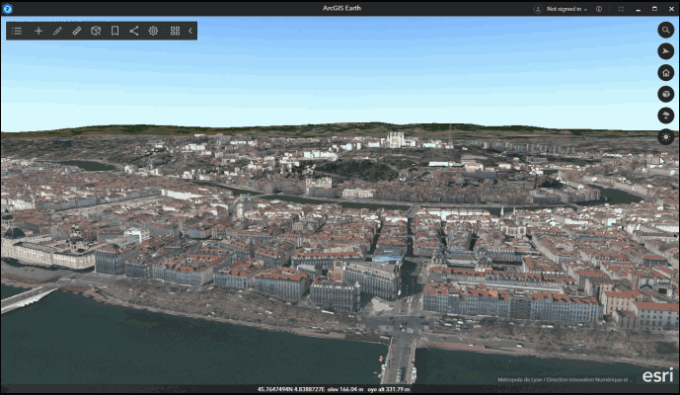Click the eye alt 331.79 m text
Screen dimensions: 680x395
pyautogui.click(x=389, y=389)
